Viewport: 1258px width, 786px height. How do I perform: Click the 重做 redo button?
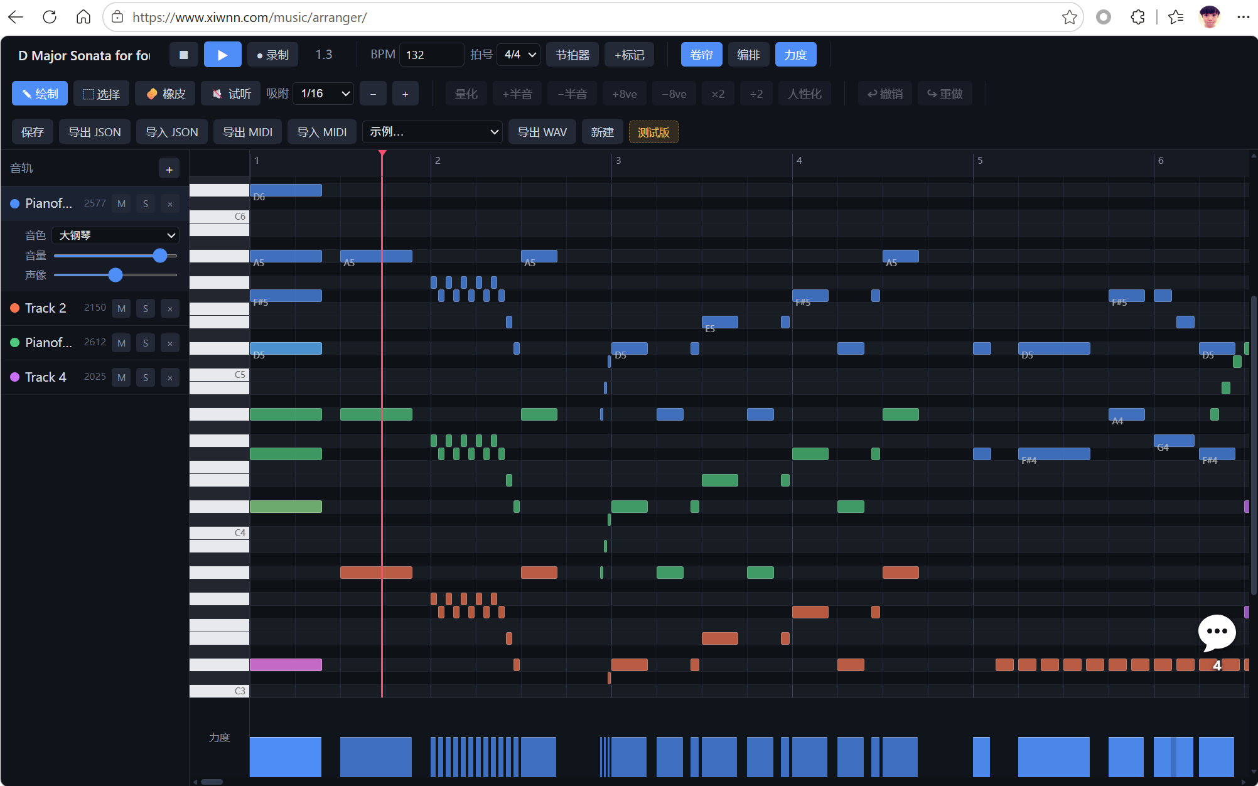click(945, 94)
